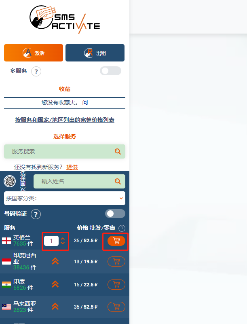The height and width of the screenshot is (324, 247).
Task: Expand 马来西亚 row with double chevron
Action: 55,307
